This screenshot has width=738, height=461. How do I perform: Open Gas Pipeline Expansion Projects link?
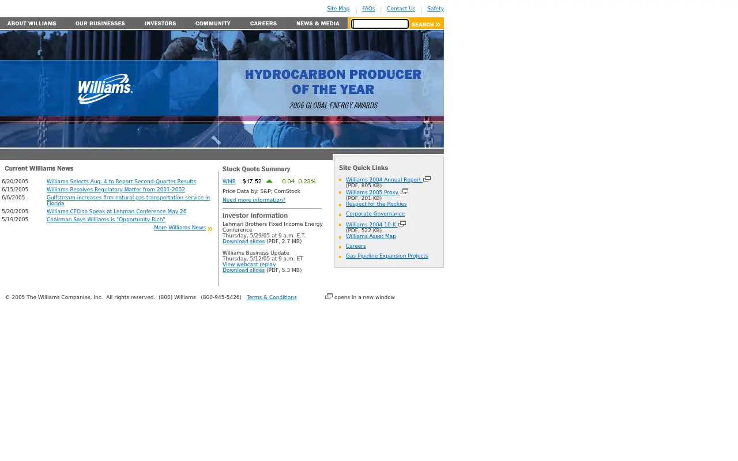tap(387, 256)
